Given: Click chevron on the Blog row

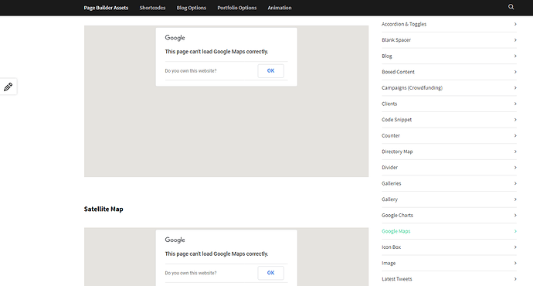Looking at the screenshot, I should pyautogui.click(x=515, y=56).
